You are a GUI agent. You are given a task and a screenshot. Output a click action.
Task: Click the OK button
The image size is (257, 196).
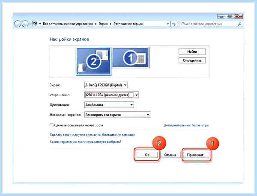(147, 155)
